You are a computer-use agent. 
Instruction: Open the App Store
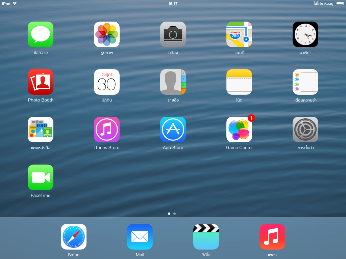tap(173, 129)
